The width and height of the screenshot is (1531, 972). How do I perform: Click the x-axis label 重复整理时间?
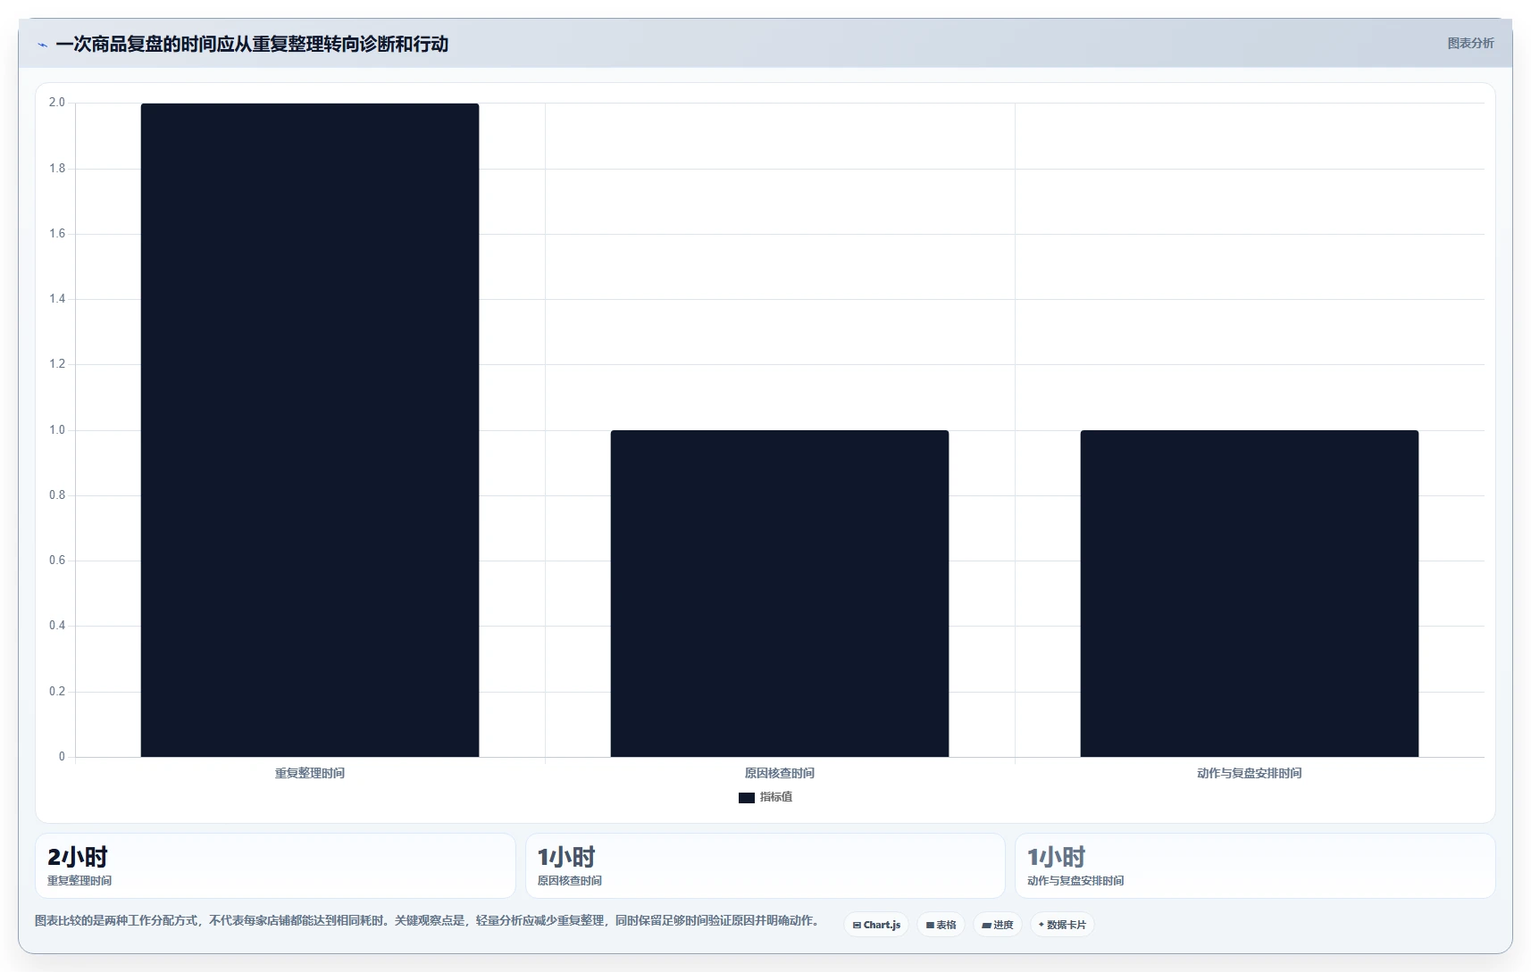pos(310,773)
